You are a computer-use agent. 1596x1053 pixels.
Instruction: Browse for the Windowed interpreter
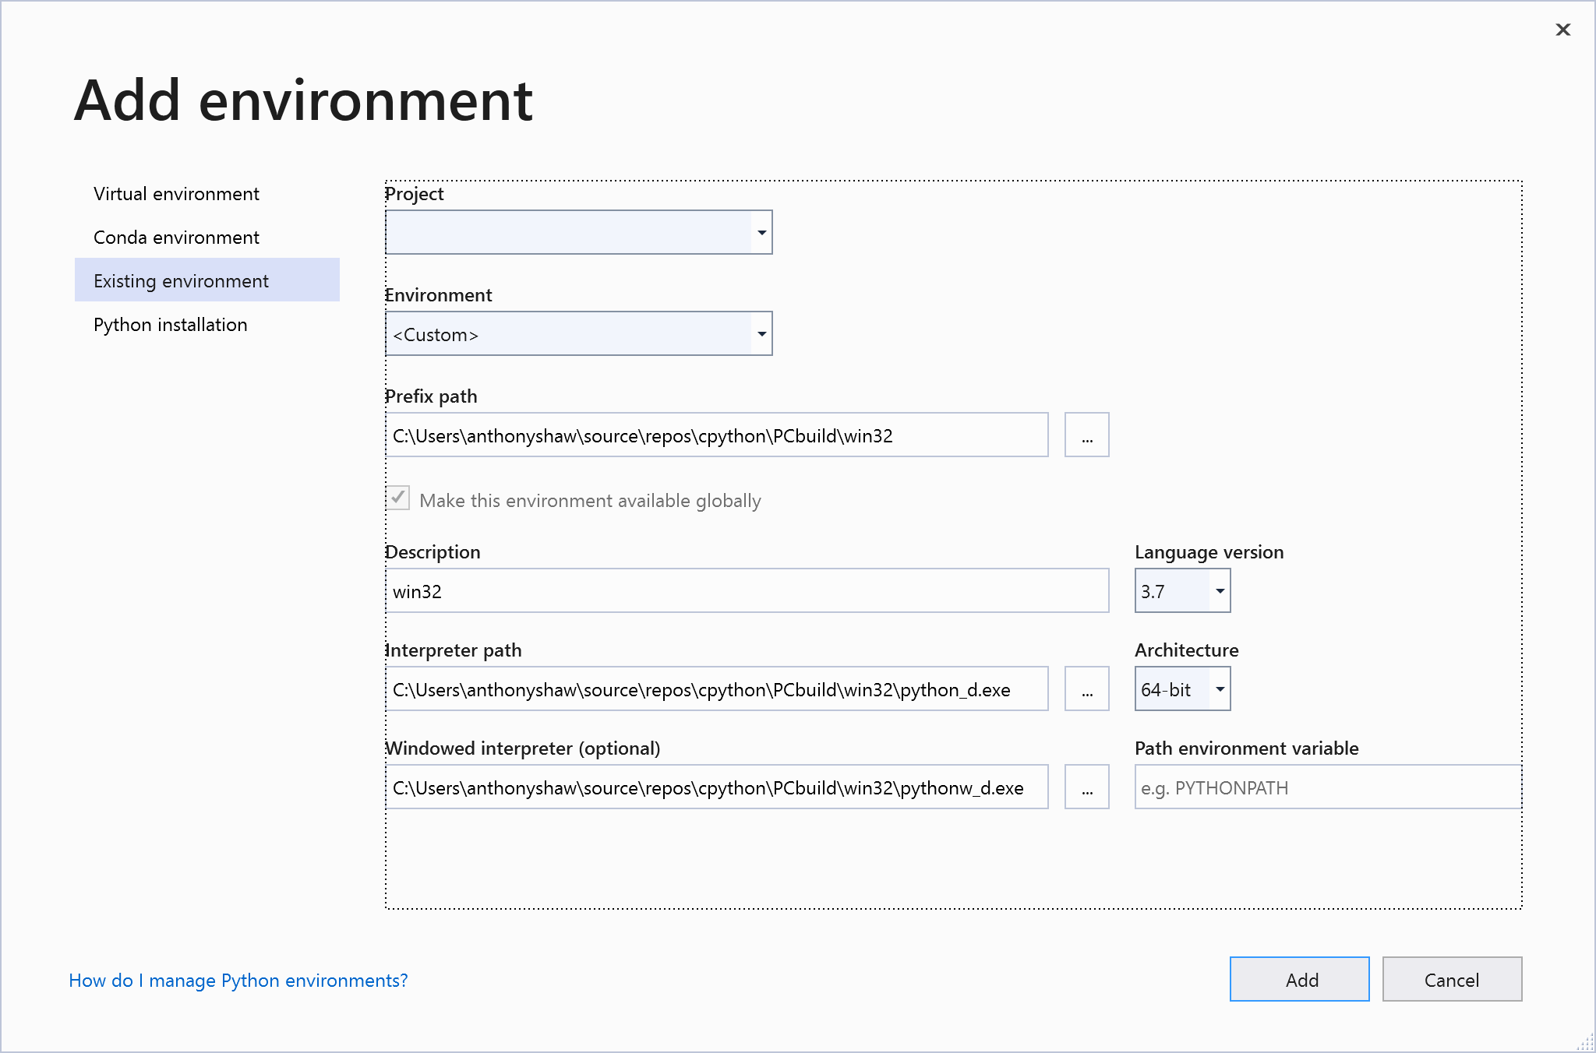pyautogui.click(x=1086, y=787)
